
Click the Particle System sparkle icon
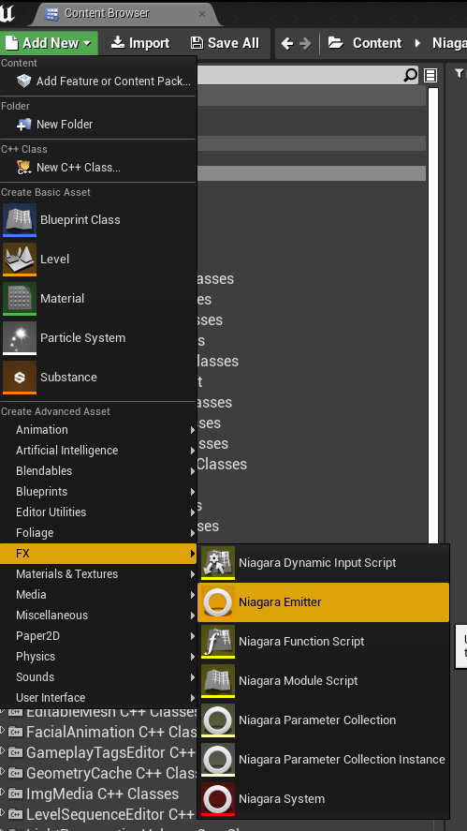[20, 337]
